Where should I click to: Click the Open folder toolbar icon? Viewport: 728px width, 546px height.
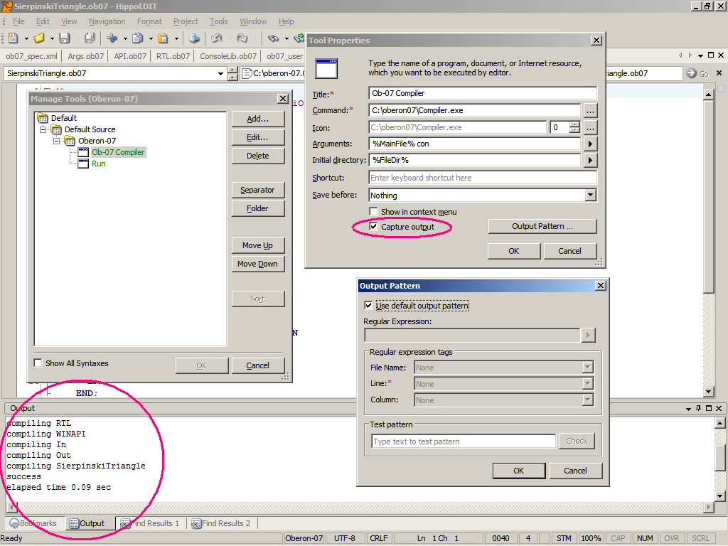click(x=38, y=38)
